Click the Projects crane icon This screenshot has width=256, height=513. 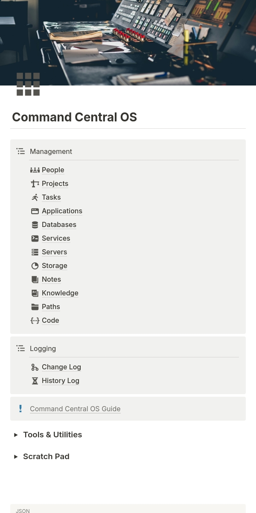(x=35, y=184)
